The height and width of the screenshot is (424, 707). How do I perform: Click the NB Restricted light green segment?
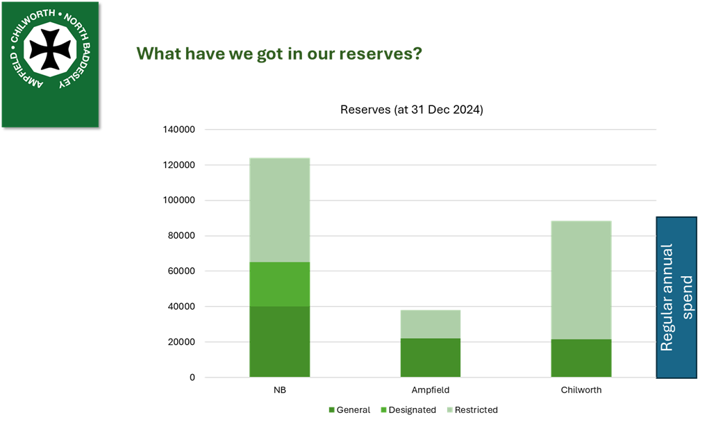pos(279,210)
